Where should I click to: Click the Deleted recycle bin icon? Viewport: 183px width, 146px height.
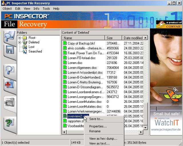25,42
